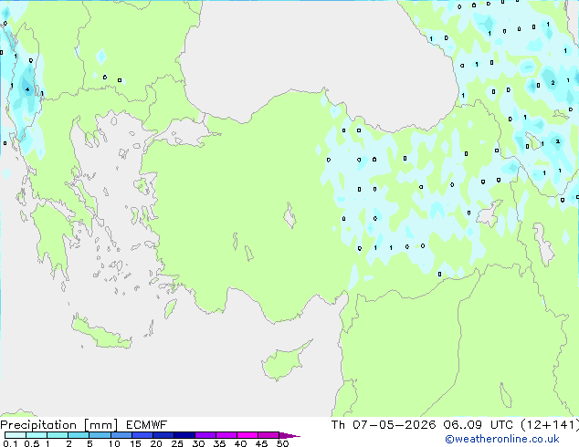Click the 0.1–0.5 mm legend color swatch
The image size is (579, 447).
16,435
